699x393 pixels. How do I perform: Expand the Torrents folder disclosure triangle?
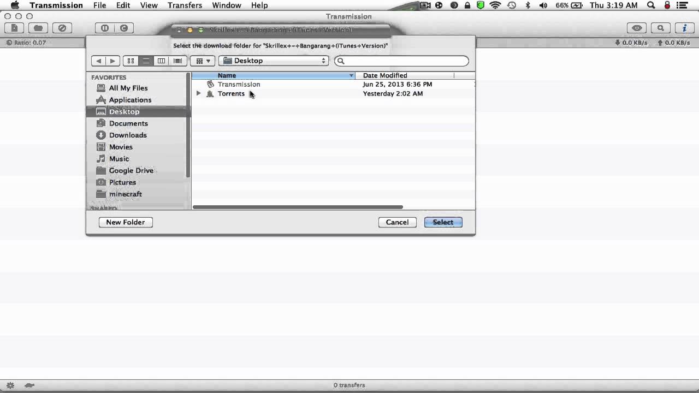click(199, 94)
